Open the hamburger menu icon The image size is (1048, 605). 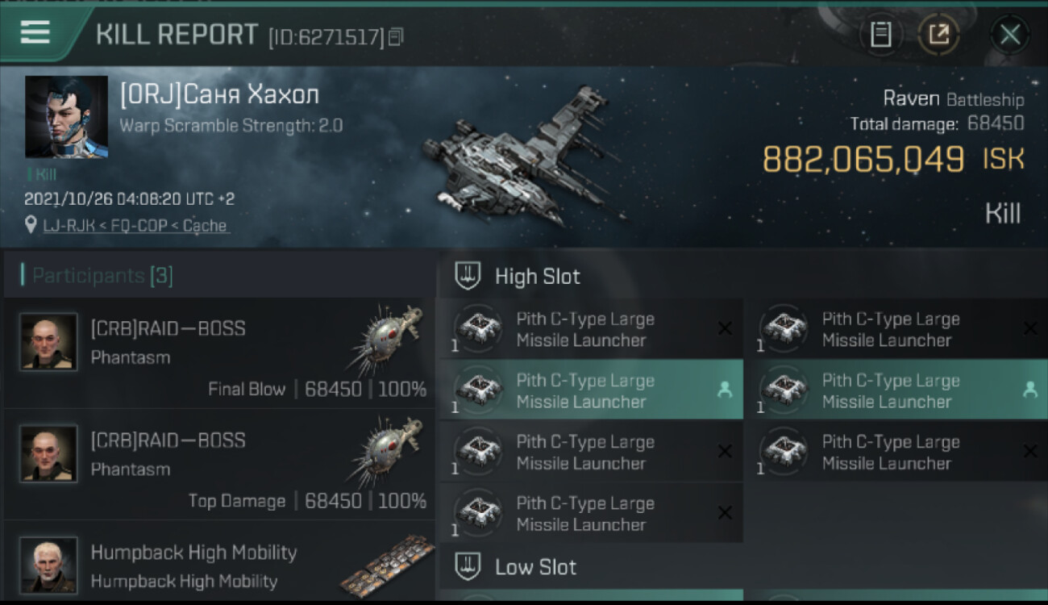pyautogui.click(x=35, y=32)
